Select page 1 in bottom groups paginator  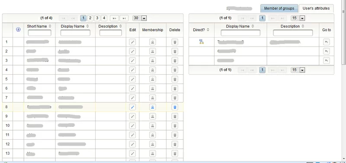point(262,70)
